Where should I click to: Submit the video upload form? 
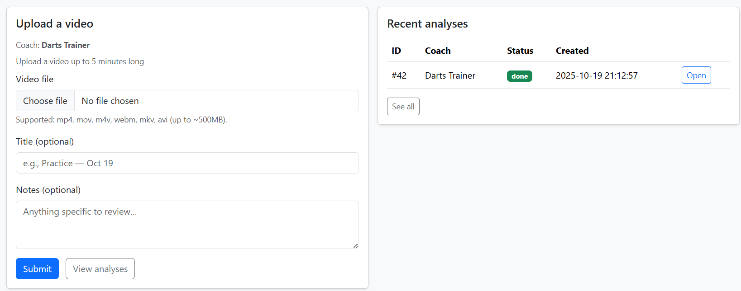(x=37, y=269)
